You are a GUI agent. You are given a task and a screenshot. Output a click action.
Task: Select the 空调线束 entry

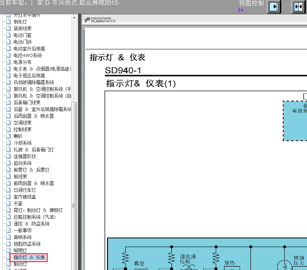(x=22, y=123)
